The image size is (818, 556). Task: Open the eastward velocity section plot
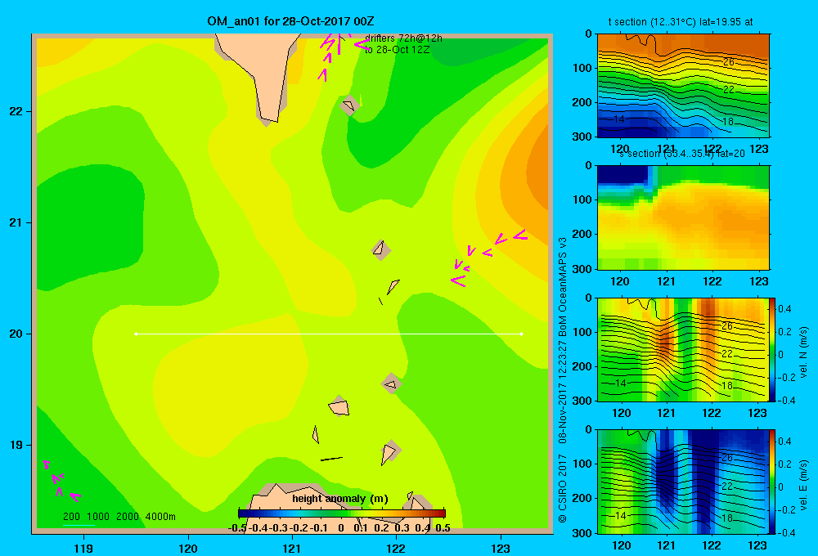[x=681, y=482]
